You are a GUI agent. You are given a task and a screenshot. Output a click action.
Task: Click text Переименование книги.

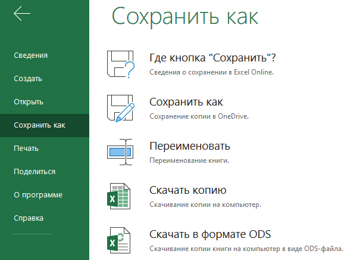click(x=189, y=160)
